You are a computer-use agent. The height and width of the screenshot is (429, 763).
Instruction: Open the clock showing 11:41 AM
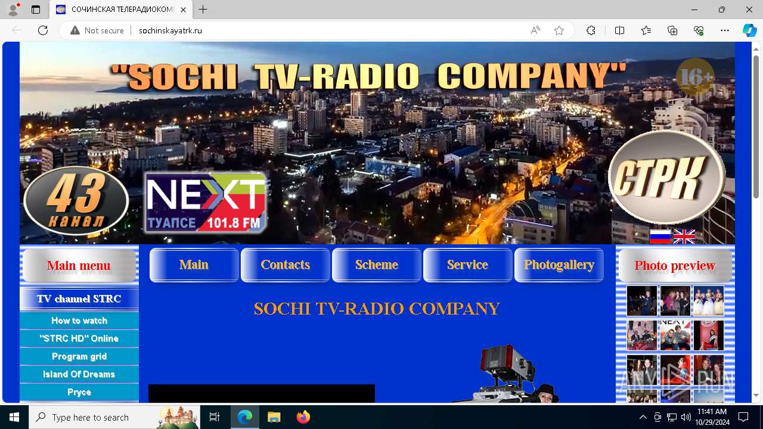712,417
